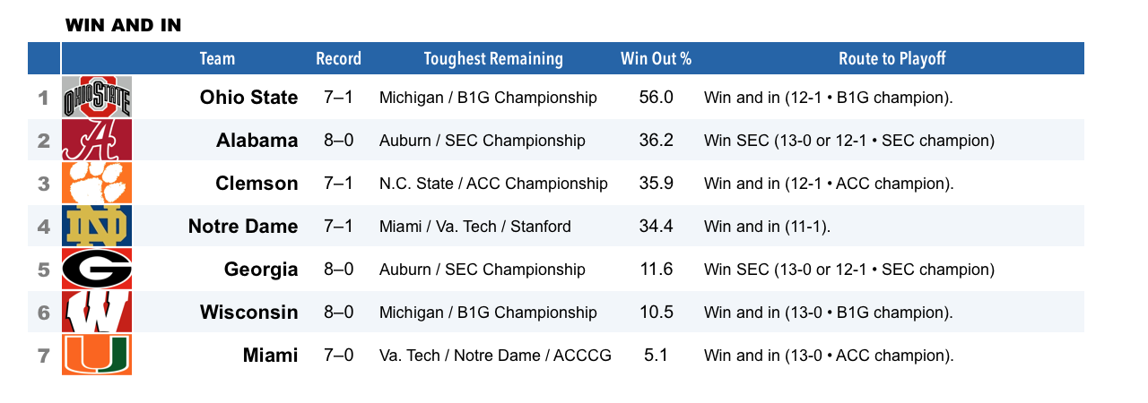This screenshot has height=403, width=1148.
Task: Select the Miami U logo
Action: 97,355
